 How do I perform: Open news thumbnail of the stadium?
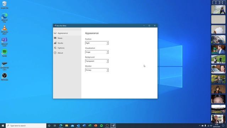click(x=218, y=109)
